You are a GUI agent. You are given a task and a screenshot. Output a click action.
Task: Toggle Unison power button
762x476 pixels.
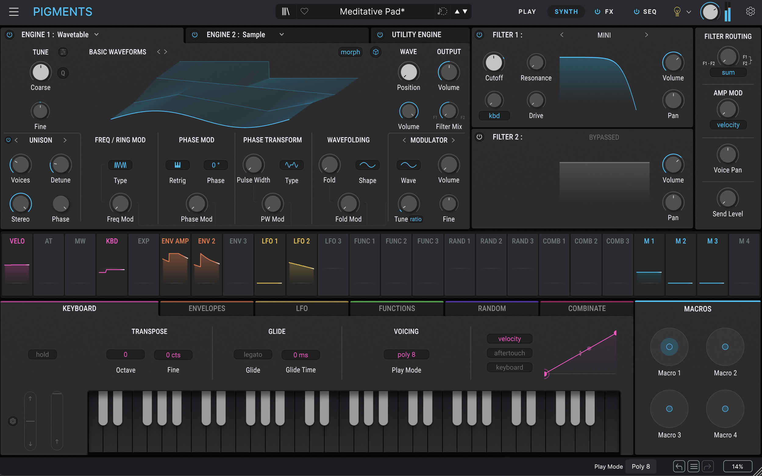[x=8, y=140]
